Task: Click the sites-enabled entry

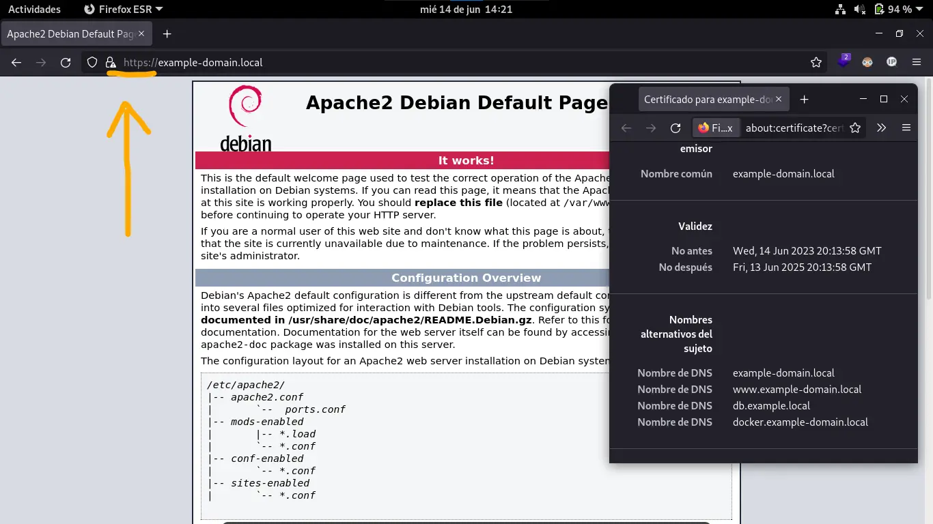Action: [270, 483]
